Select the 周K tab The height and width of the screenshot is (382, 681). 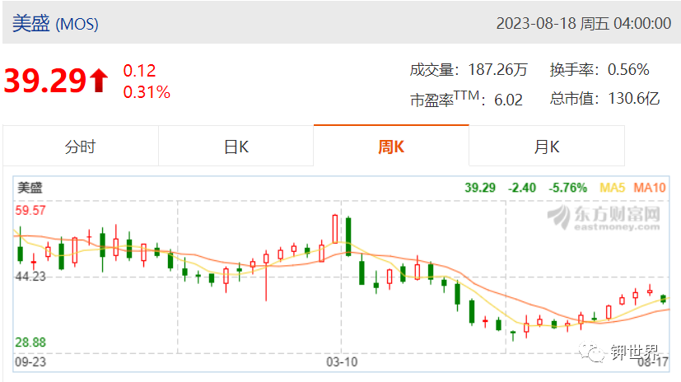[391, 147]
